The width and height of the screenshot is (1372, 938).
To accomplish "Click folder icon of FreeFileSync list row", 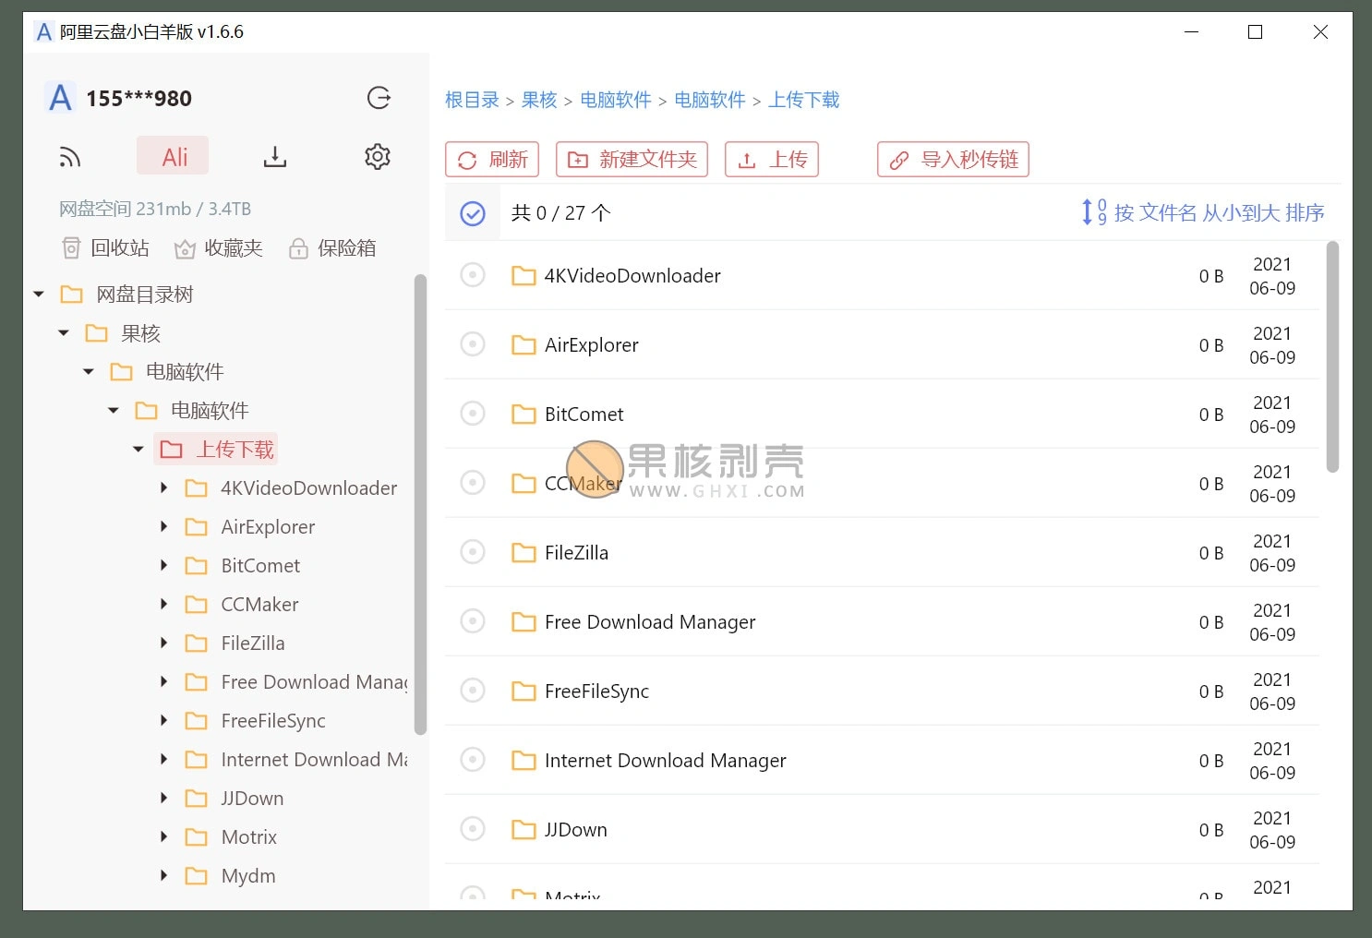I will 524,691.
